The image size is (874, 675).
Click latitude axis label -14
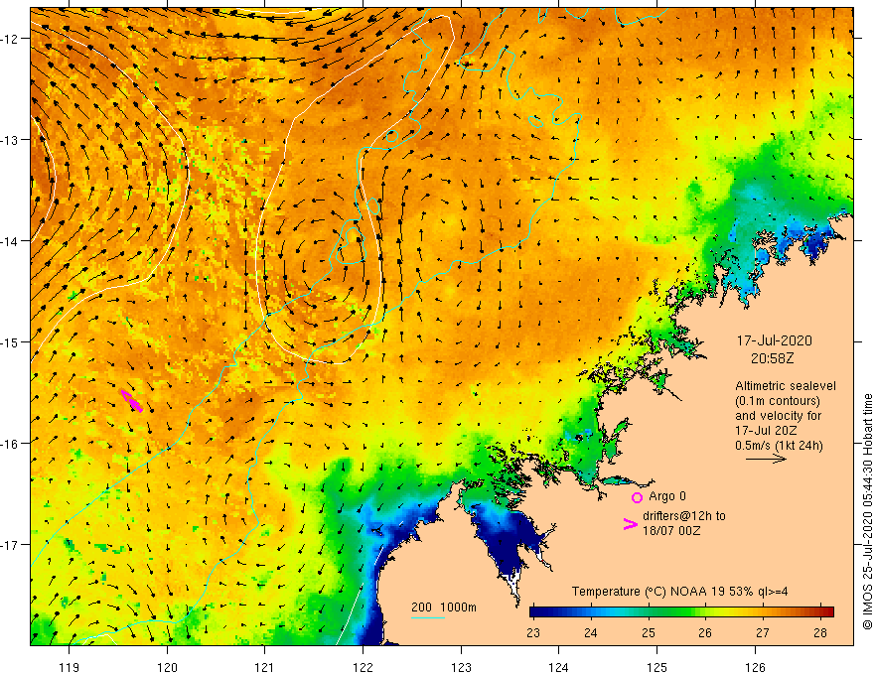point(11,241)
